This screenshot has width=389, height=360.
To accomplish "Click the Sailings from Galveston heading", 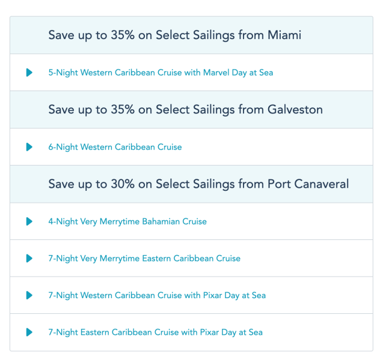I will 186,110.
